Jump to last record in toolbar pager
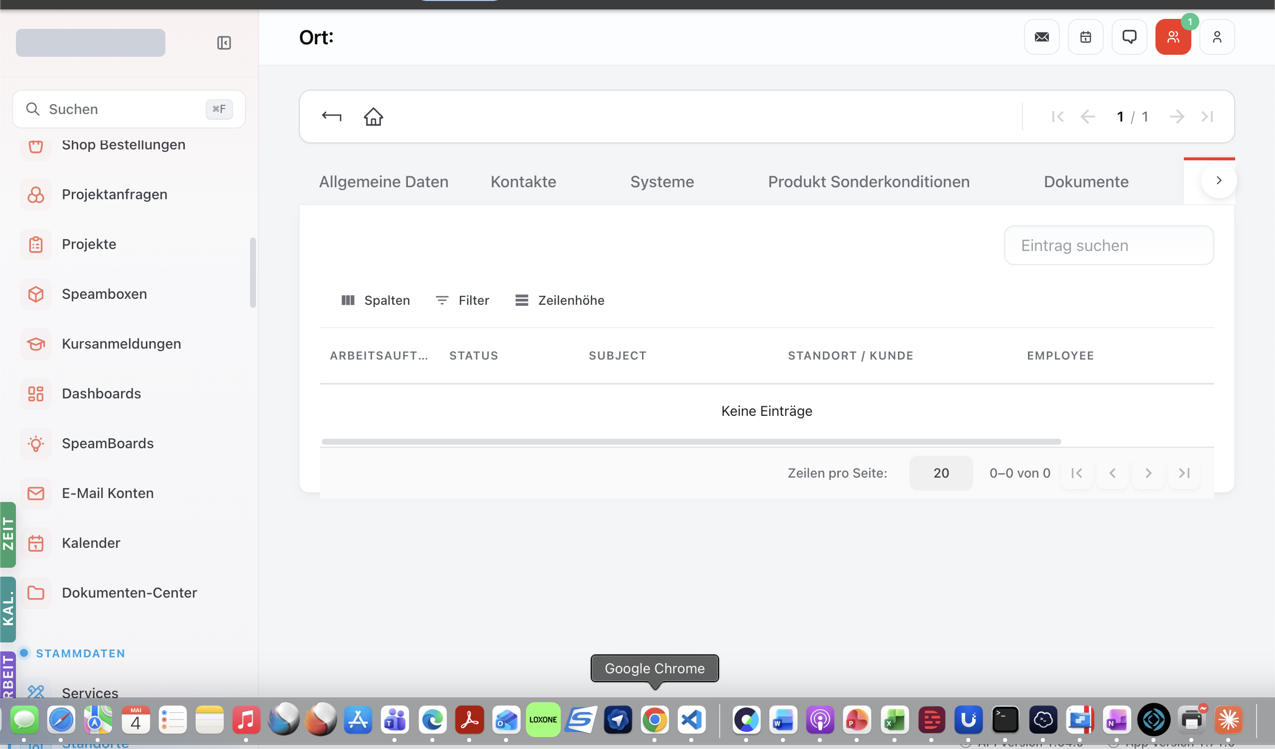The image size is (1275, 749). (1207, 117)
